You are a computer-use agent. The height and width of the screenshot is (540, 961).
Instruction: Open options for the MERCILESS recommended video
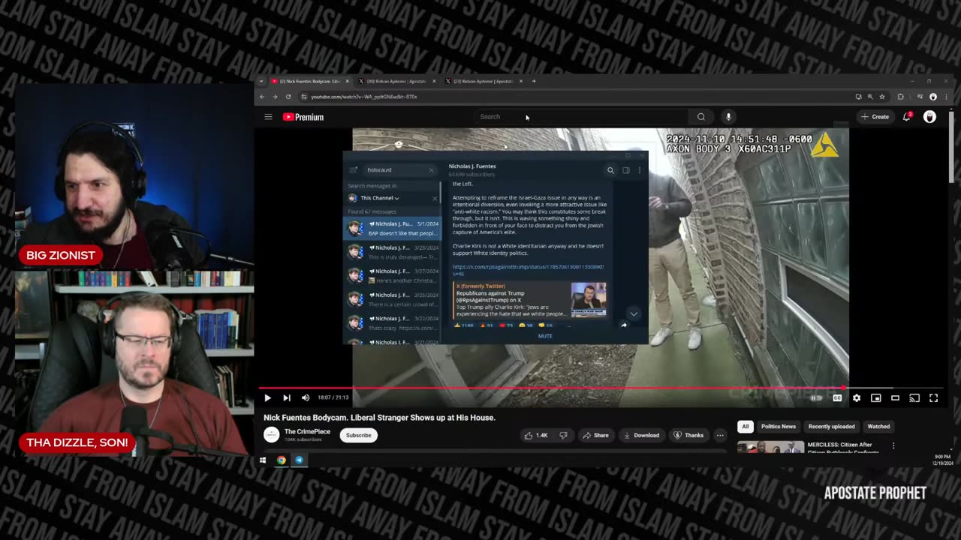(893, 445)
